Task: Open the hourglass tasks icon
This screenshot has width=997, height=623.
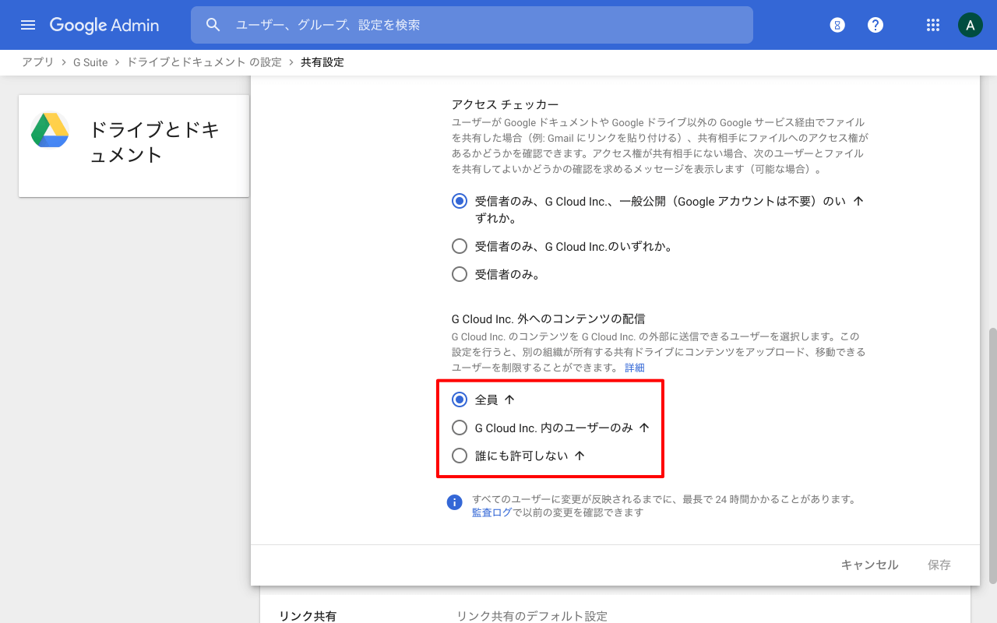Action: point(837,25)
